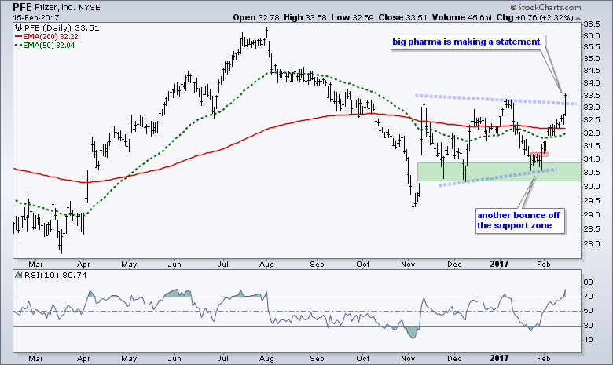This screenshot has height=365, width=613.
Task: Click the green EMA(50) 32.04 legend
Action: pos(45,45)
